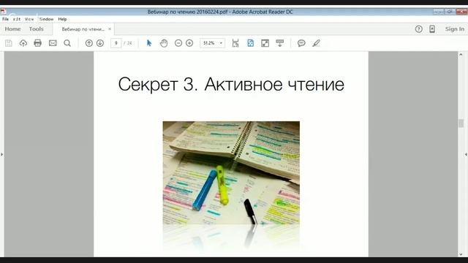468x263 pixels.
Task: Select the Вебинар по чтению document tab
Action: pyautogui.click(x=83, y=29)
